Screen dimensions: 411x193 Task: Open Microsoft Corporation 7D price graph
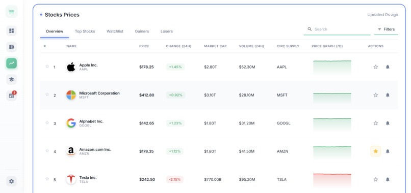click(332, 98)
